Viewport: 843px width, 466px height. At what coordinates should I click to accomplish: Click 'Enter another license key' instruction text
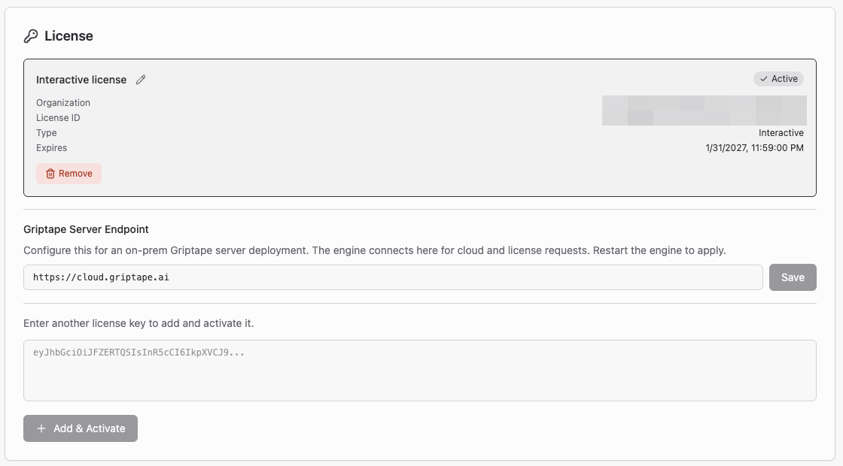click(x=138, y=323)
